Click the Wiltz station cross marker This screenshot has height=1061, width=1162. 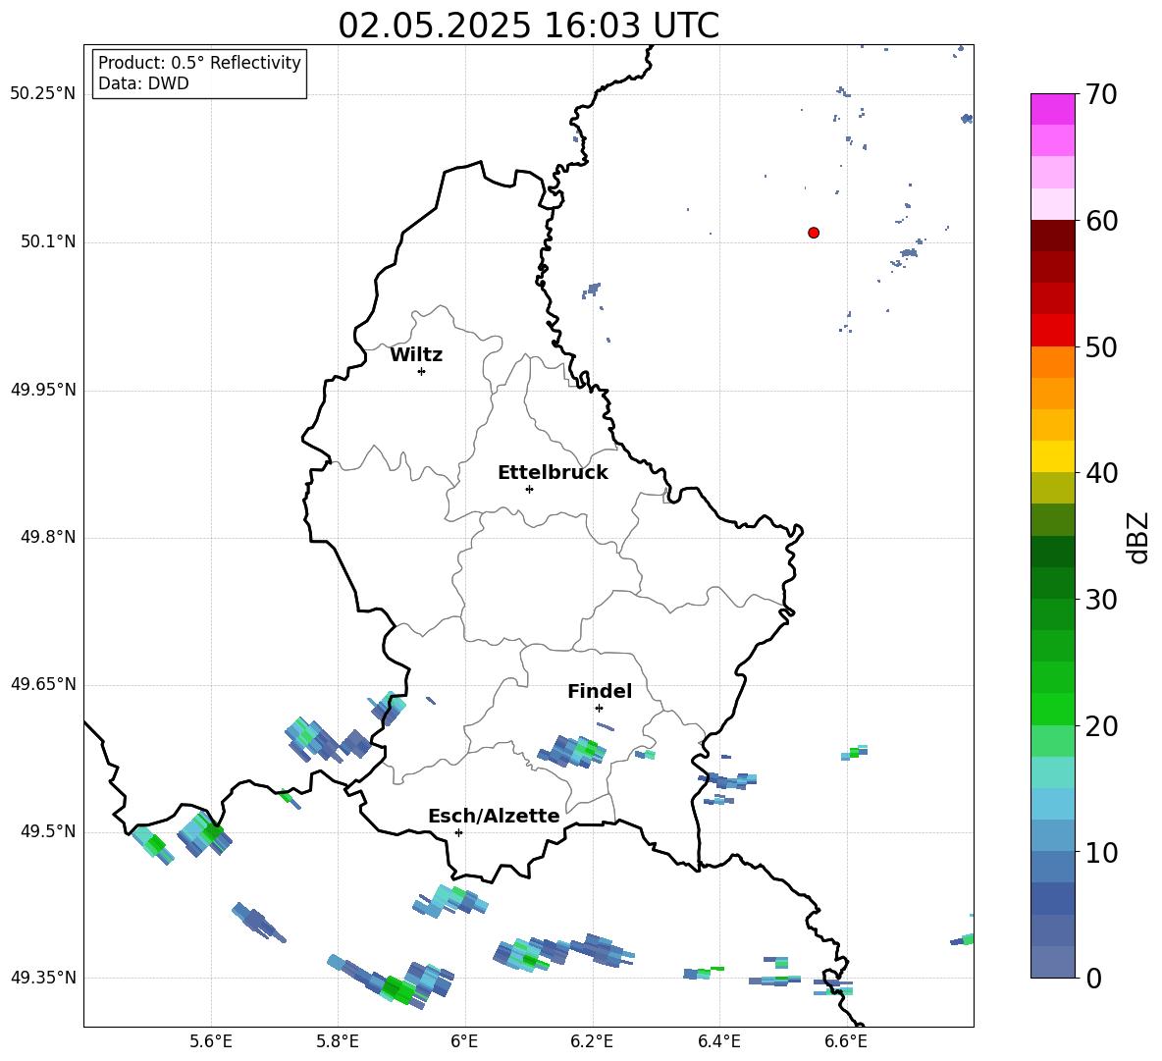click(422, 372)
